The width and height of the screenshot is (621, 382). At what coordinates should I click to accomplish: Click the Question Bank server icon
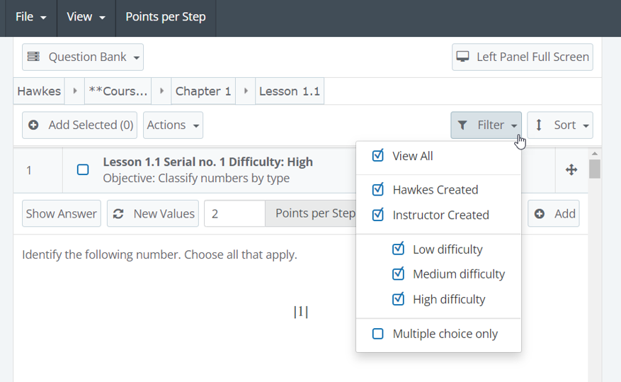34,57
